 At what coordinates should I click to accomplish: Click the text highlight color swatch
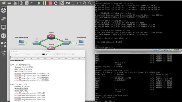pos(47,54)
